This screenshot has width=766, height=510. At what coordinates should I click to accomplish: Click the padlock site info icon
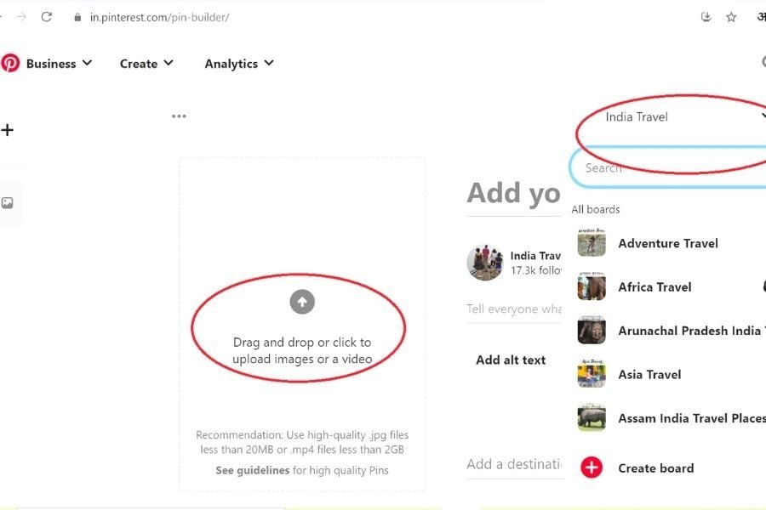point(77,17)
